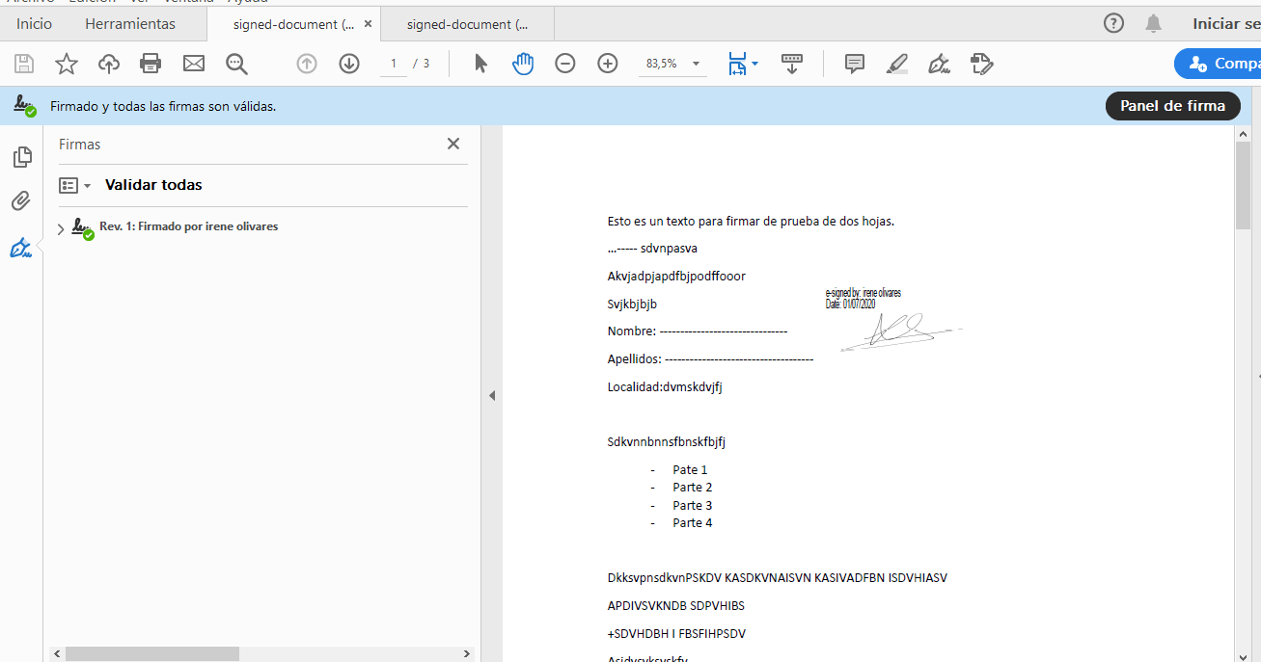Open signature panel options dropdown
Viewport: 1261px width, 662px height.
[74, 185]
